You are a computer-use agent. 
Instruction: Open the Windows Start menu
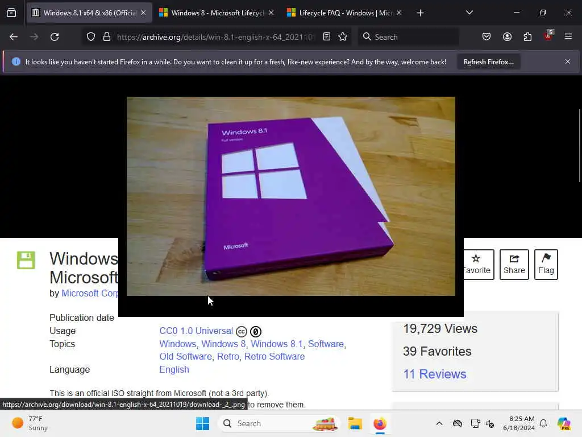click(202, 423)
